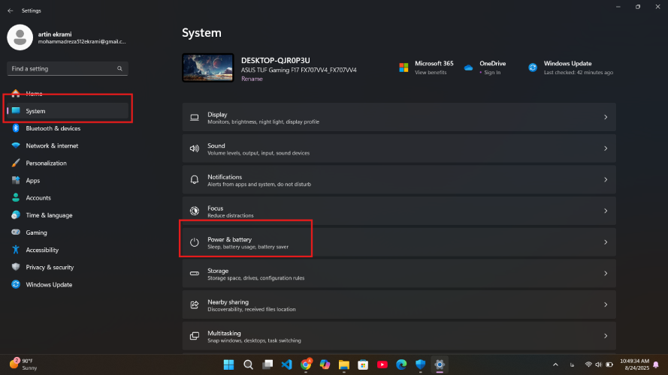Image resolution: width=668 pixels, height=375 pixels.
Task: Click the Microsoft 365 logo icon
Action: (404, 67)
